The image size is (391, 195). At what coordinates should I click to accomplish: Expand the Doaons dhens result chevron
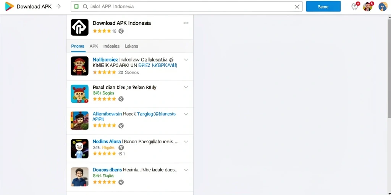point(186,170)
